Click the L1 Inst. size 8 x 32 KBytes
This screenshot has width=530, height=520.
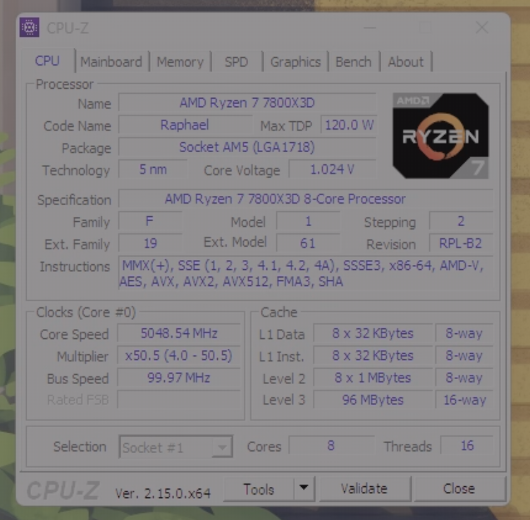tap(373, 355)
